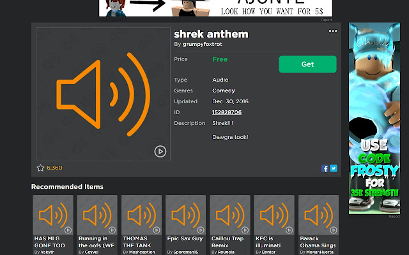Click the HAS MLG GONE TOO title

point(50,242)
